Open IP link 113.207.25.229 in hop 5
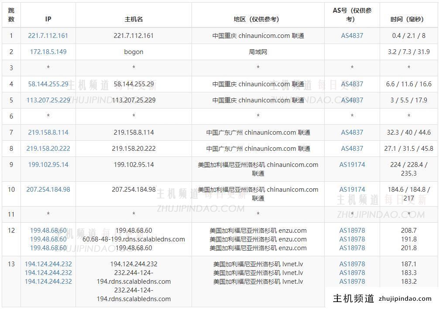The height and width of the screenshot is (309, 439). tap(48, 100)
